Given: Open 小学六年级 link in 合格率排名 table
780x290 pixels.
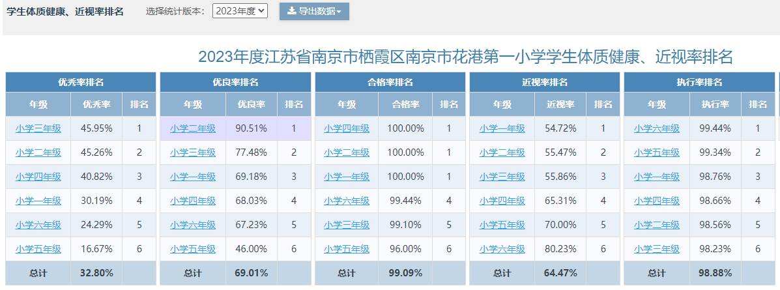Looking at the screenshot, I should point(347,201).
